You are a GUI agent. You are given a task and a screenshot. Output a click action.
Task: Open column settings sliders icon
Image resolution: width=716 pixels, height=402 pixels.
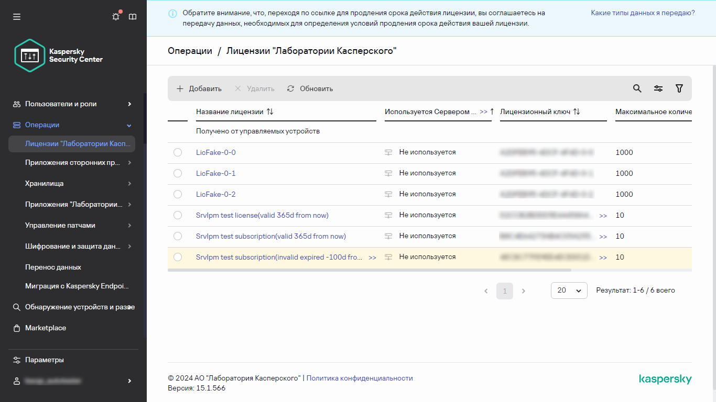(x=658, y=88)
